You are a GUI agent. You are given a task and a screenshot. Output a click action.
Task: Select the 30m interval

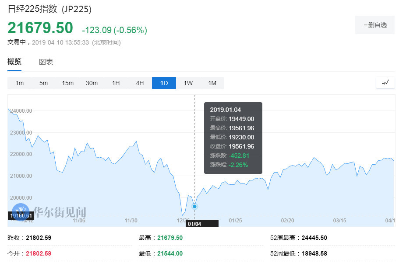92,83
